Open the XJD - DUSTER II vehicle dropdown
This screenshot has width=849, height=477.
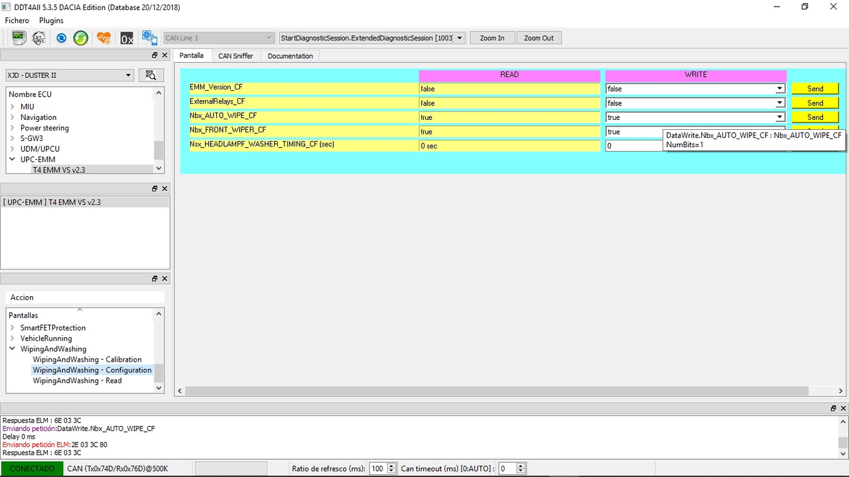70,75
